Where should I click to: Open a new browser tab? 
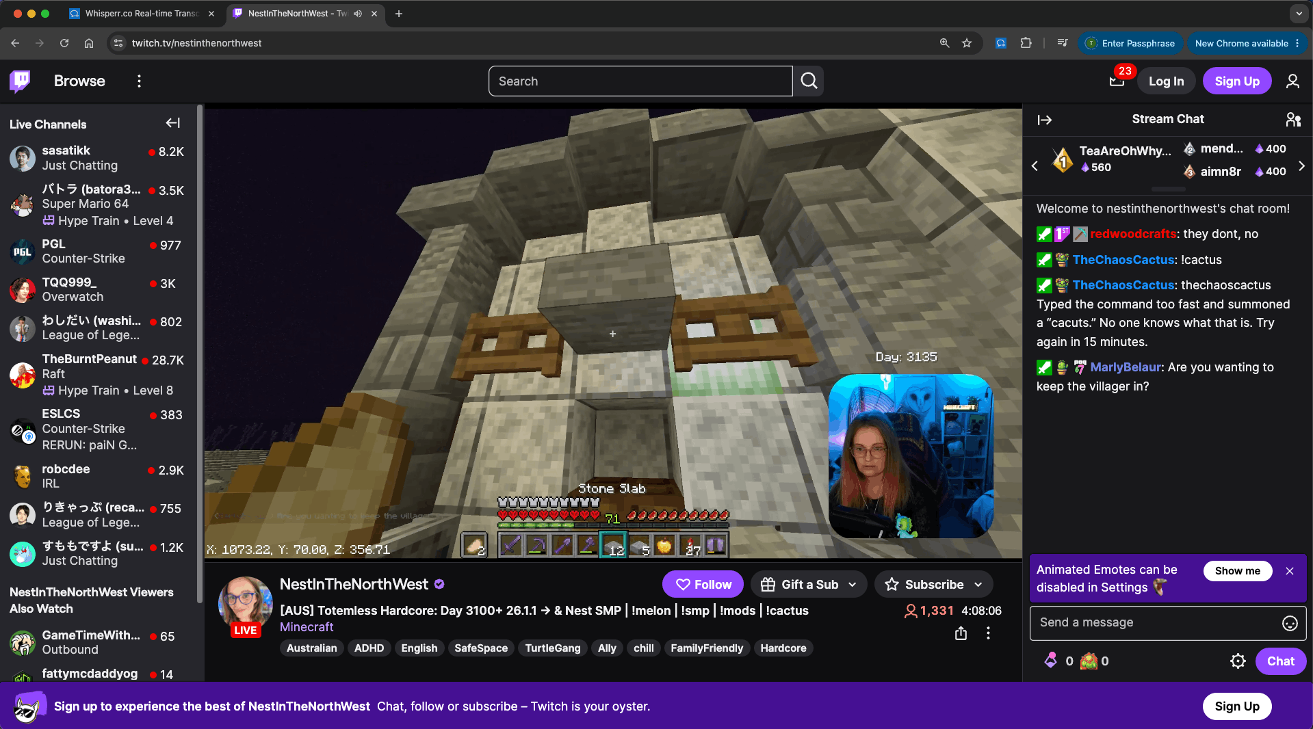398,14
